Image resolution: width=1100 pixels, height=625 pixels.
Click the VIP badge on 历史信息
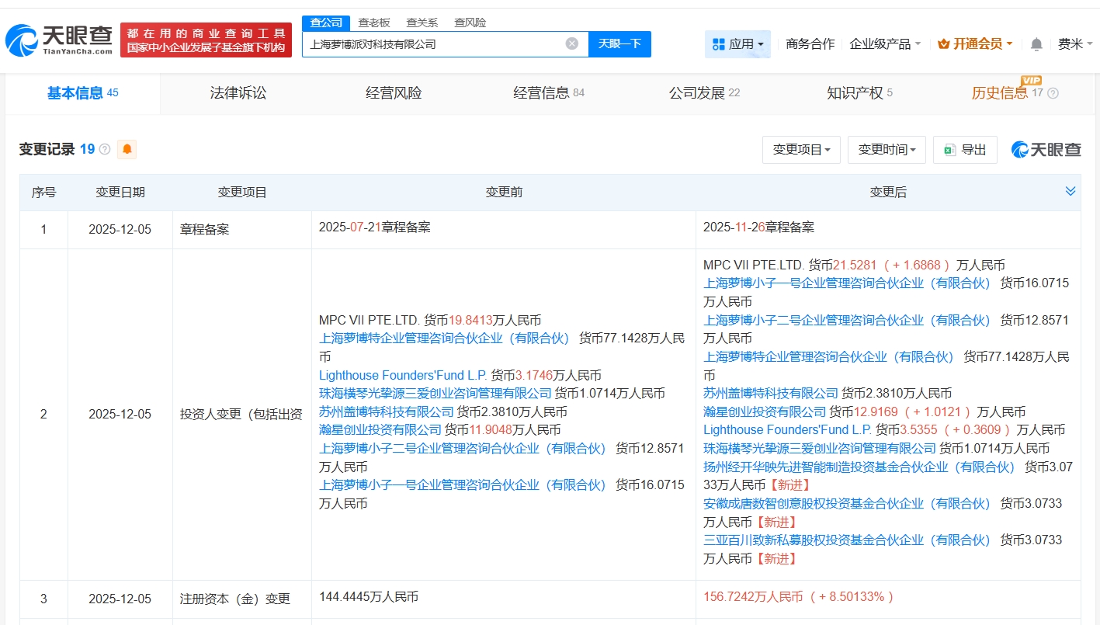pos(1032,81)
